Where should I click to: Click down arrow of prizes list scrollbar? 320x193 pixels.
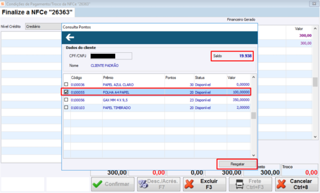click(x=254, y=156)
